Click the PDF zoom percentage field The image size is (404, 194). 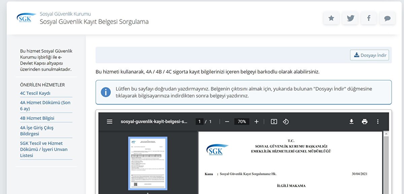click(x=242, y=122)
